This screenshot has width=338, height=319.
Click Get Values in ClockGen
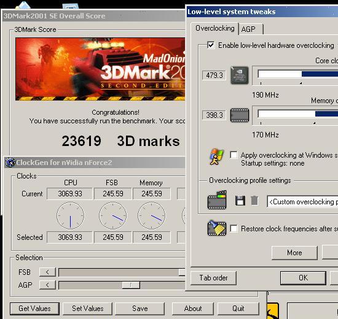[x=34, y=309]
